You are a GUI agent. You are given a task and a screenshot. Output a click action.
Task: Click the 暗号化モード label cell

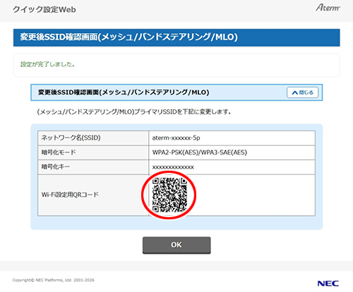point(93,152)
